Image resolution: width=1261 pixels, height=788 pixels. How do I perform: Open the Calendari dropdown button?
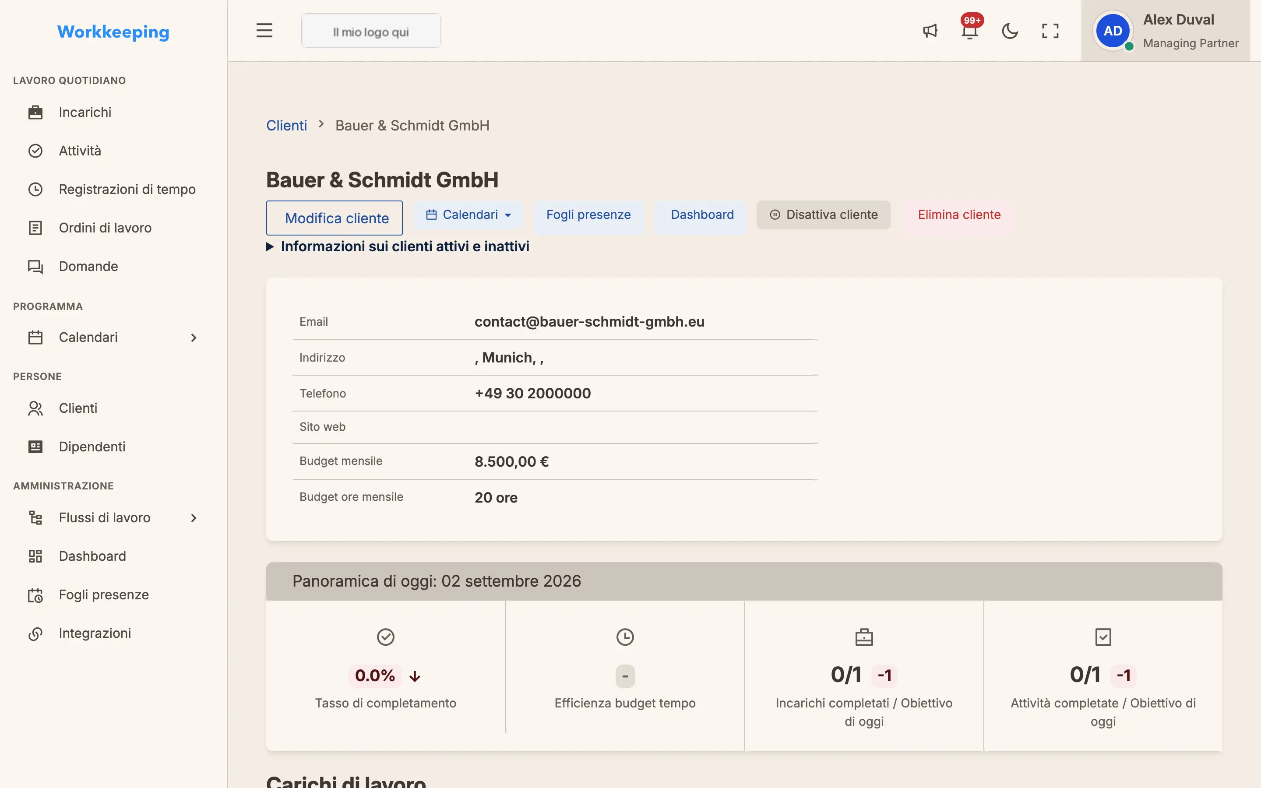click(x=468, y=215)
